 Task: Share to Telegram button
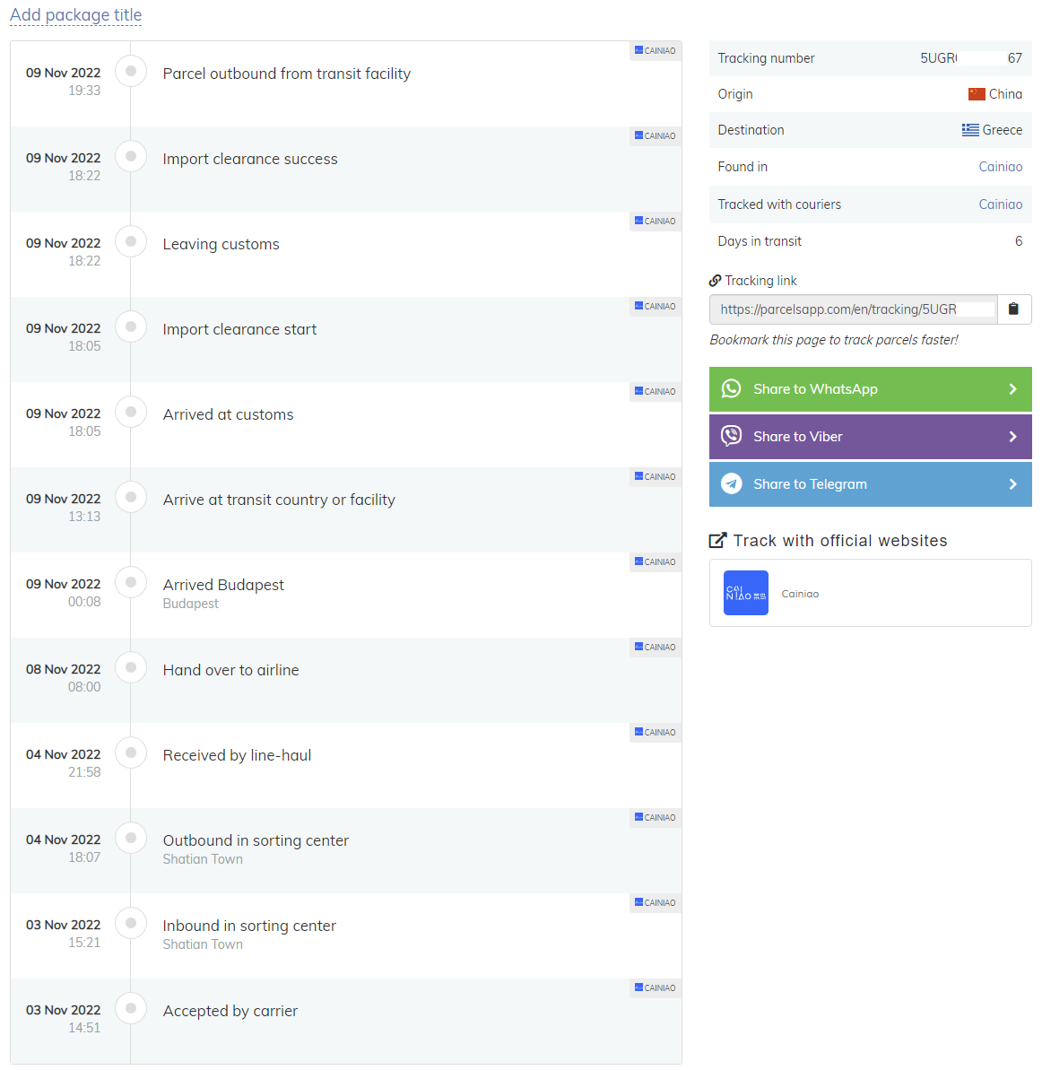pyautogui.click(x=870, y=484)
